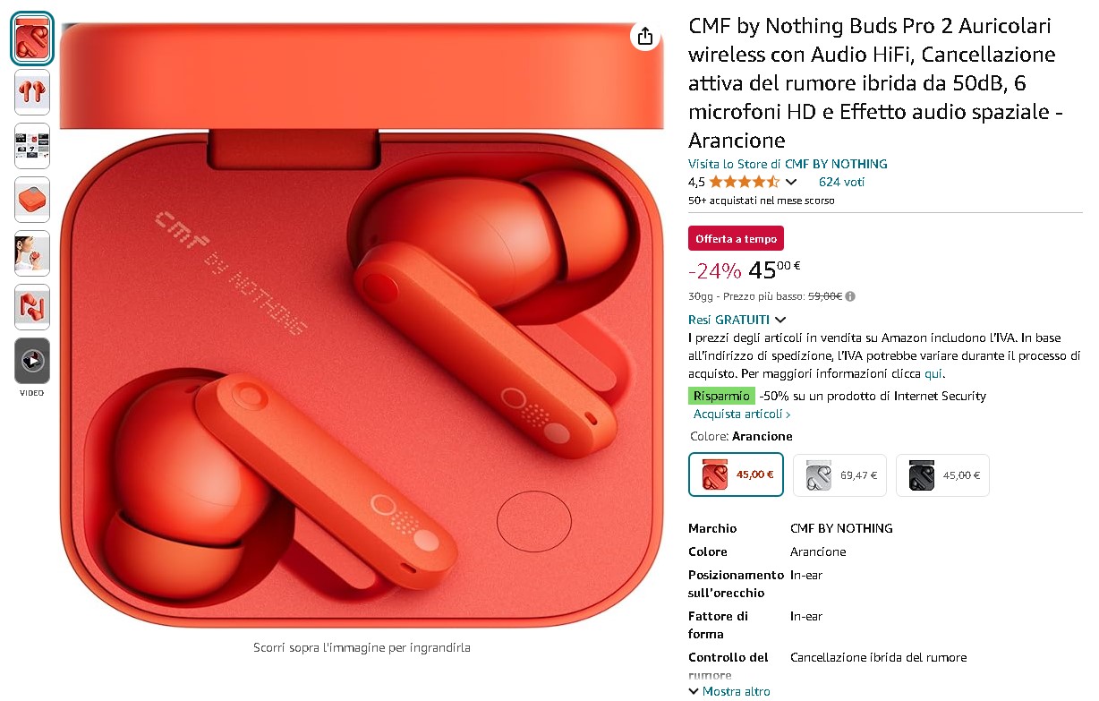Select the features infographic thumbnail

pyautogui.click(x=32, y=146)
